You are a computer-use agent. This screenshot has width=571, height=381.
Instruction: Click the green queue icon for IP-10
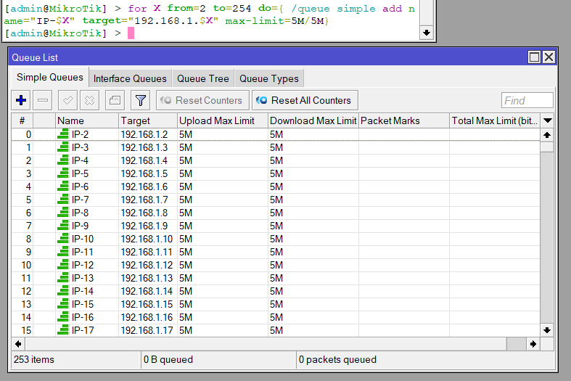63,239
